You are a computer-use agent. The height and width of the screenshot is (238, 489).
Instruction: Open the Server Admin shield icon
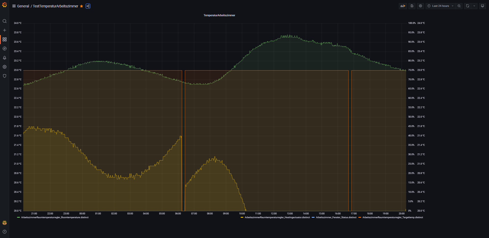(5, 76)
